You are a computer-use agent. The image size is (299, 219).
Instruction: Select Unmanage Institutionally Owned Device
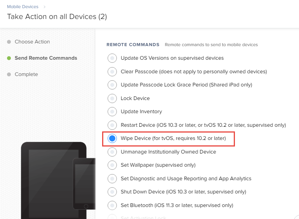pyautogui.click(x=112, y=152)
